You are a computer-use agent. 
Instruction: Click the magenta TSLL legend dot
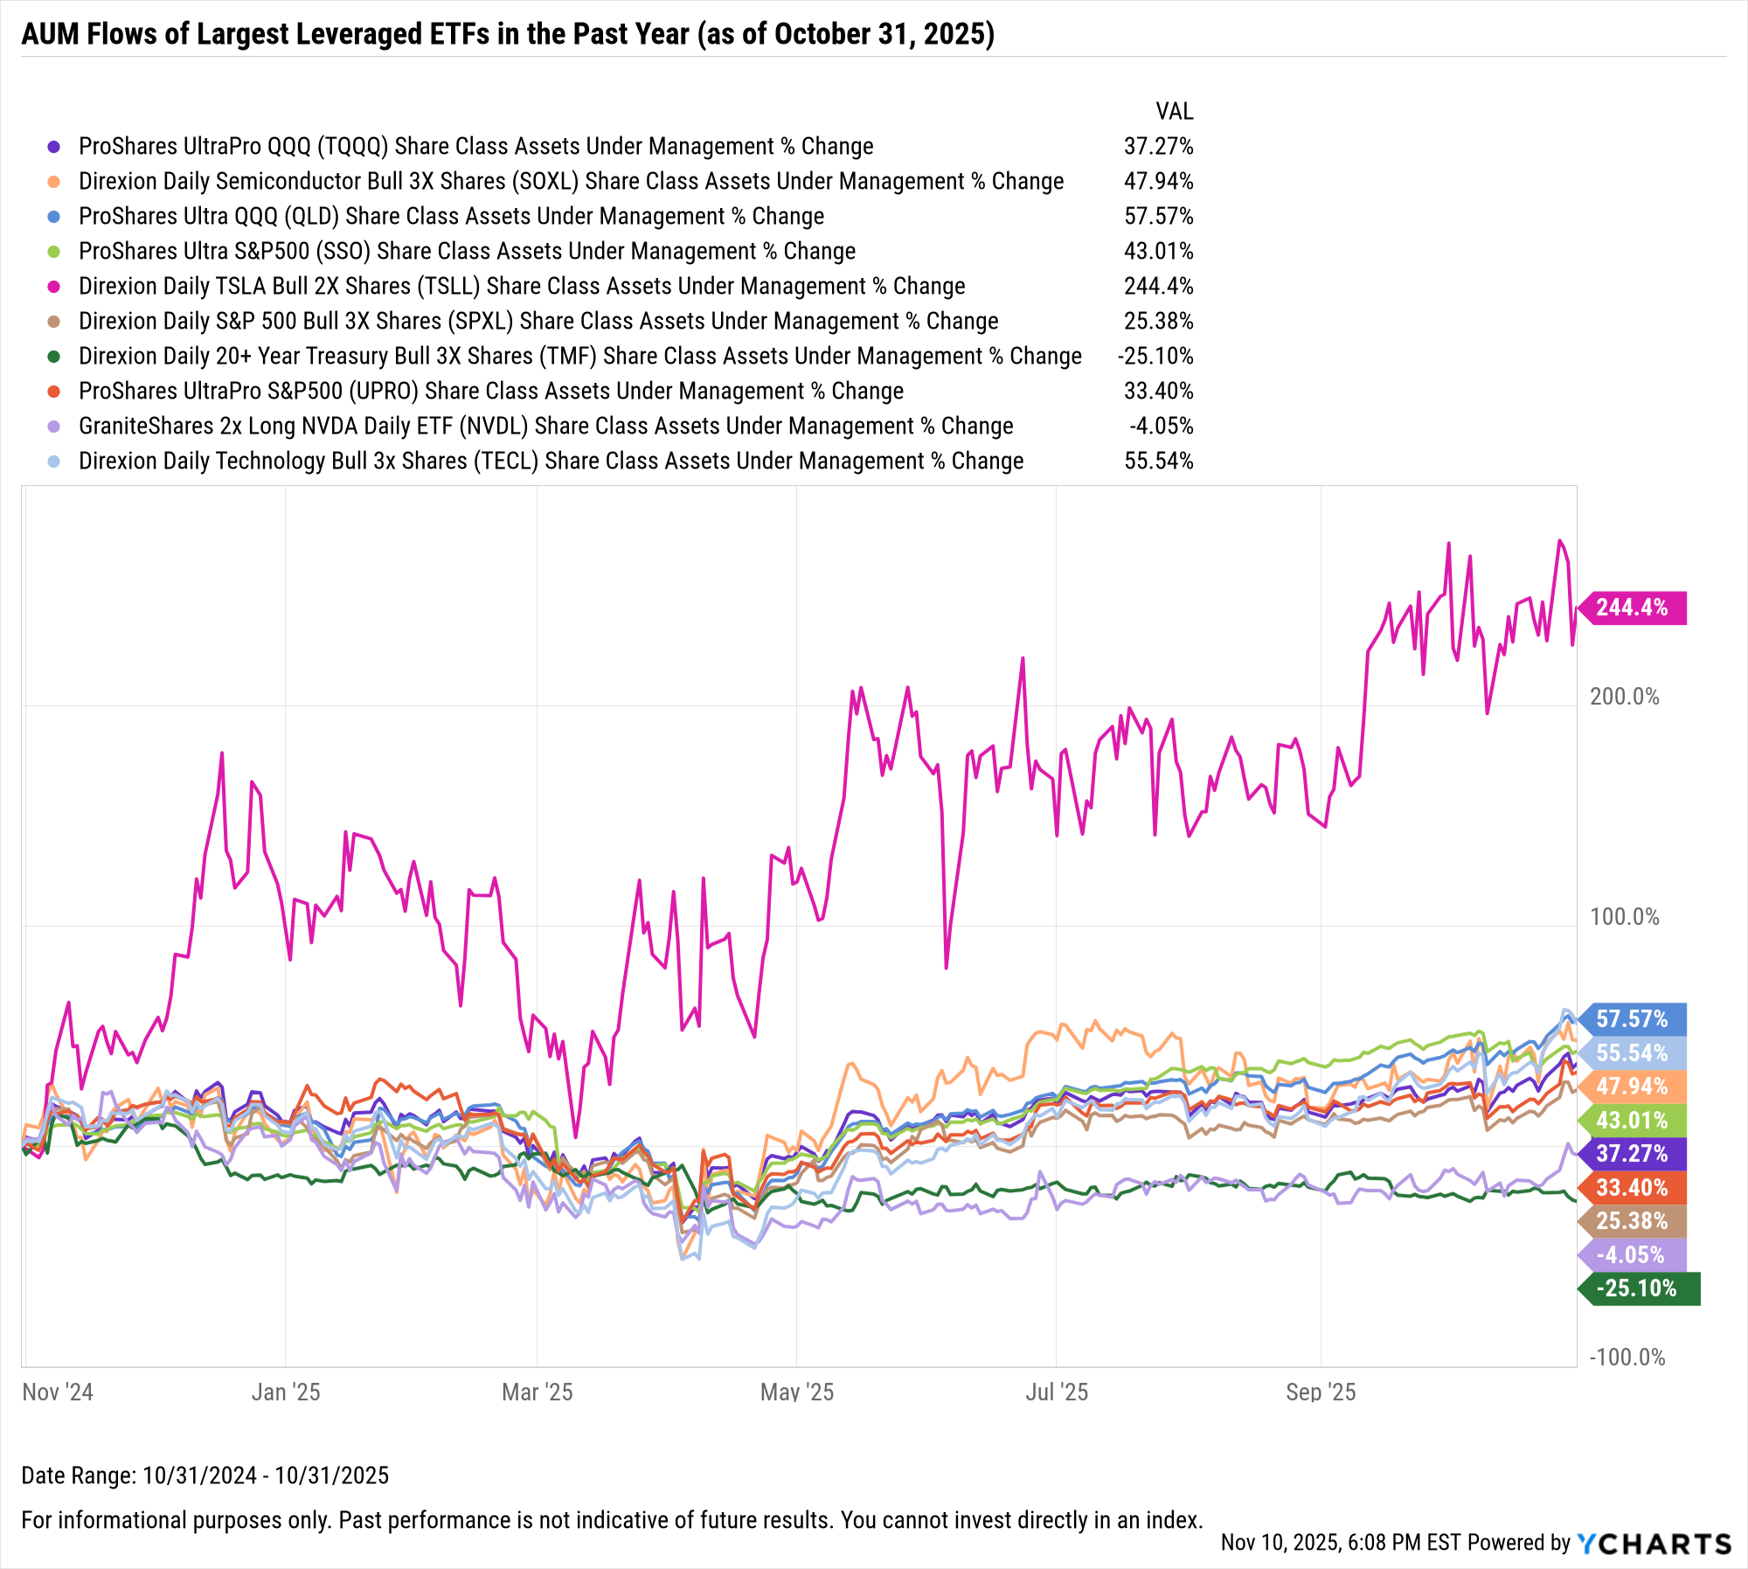[x=54, y=287]
